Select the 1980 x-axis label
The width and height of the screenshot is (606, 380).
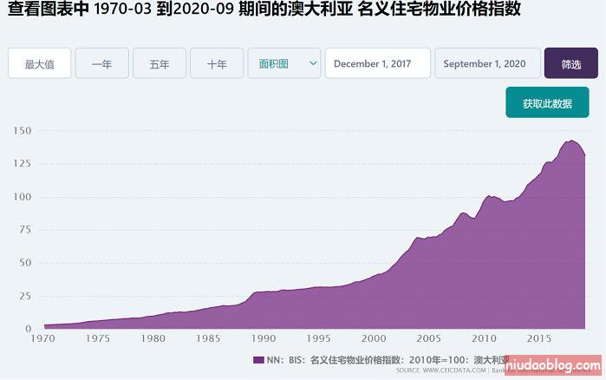153,338
